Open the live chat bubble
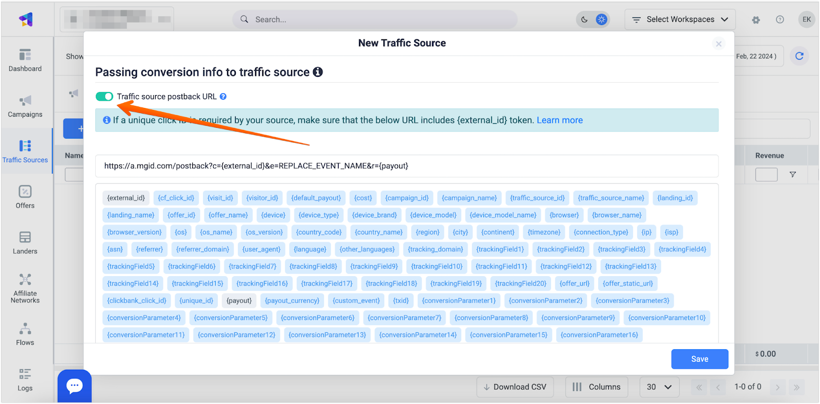The image size is (820, 404). (74, 386)
